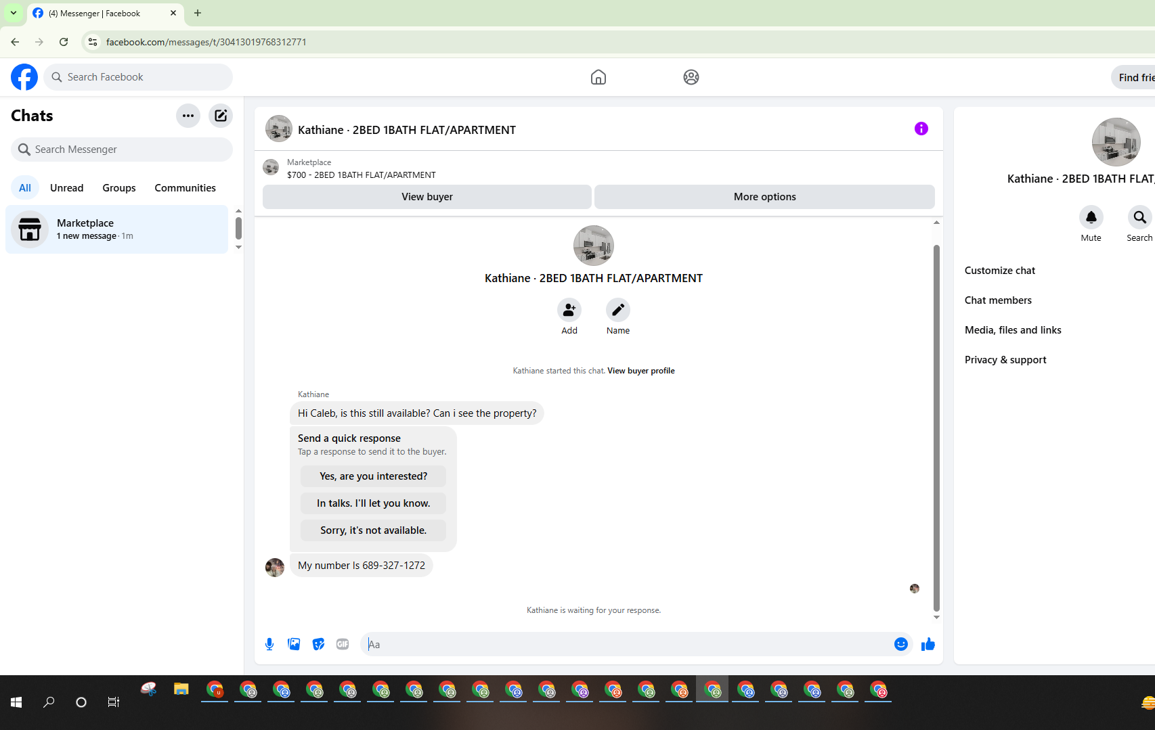Click message 'Hi Caleb, is this still available?'

click(417, 413)
